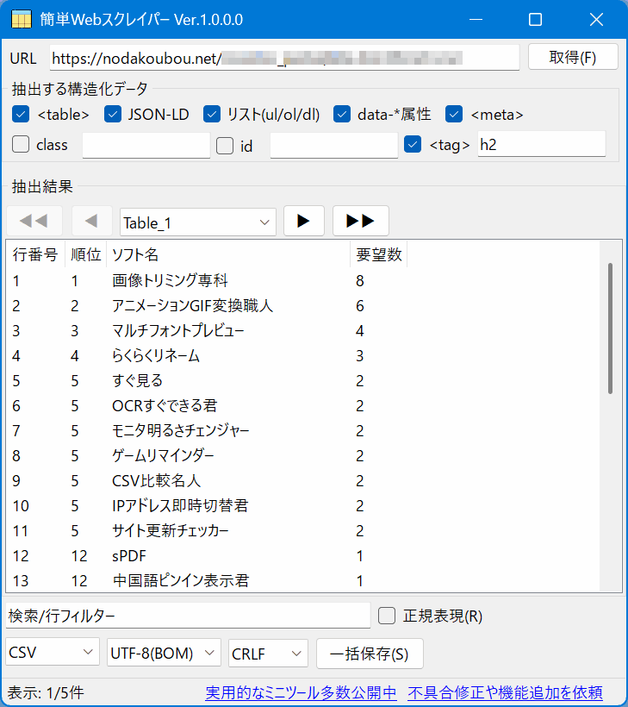Uncheck the <table> extraction checkbox
This screenshot has width=628, height=707.
pos(21,114)
